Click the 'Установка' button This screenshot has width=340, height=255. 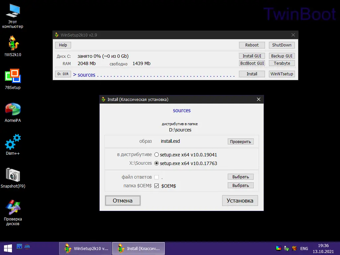(x=240, y=201)
